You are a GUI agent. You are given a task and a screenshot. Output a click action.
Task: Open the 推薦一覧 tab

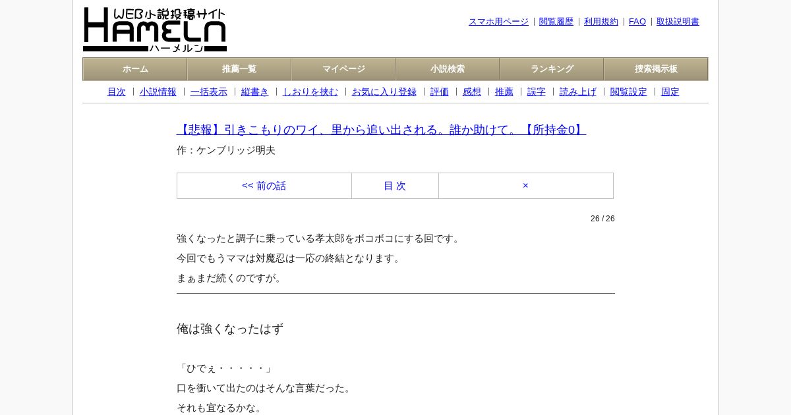tap(239, 69)
